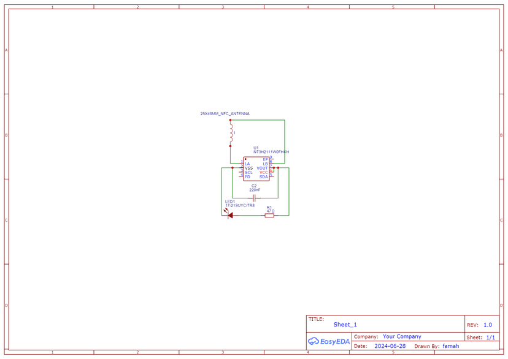Select the R1 resistor symbol

pyautogui.click(x=269, y=216)
